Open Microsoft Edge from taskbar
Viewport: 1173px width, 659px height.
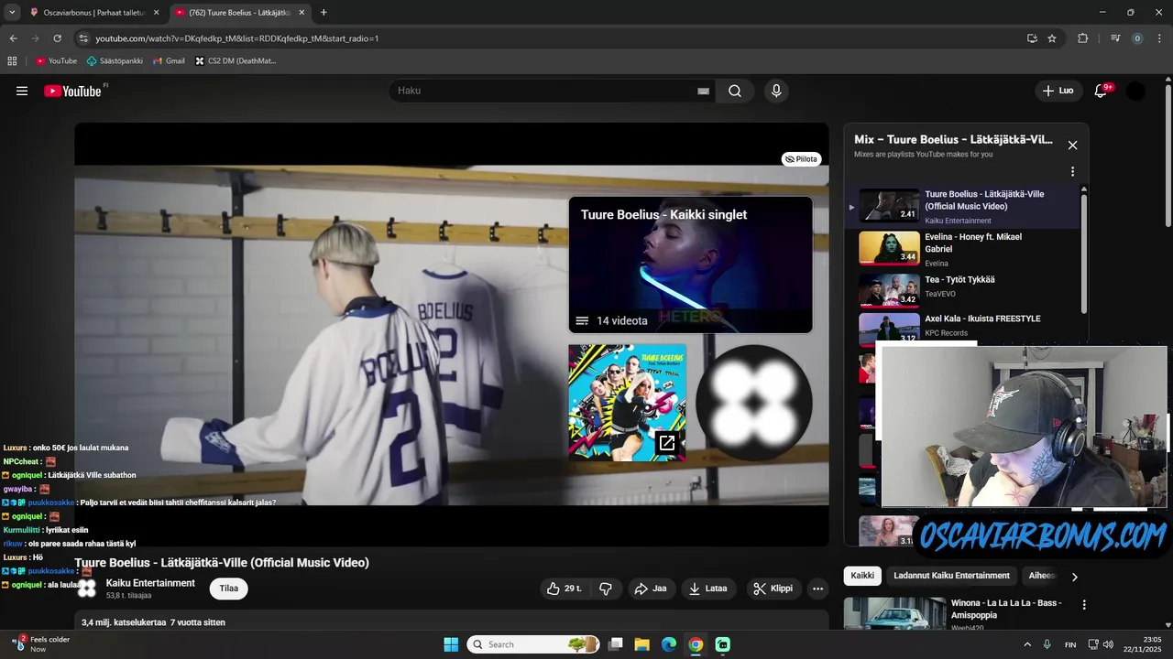[669, 644]
